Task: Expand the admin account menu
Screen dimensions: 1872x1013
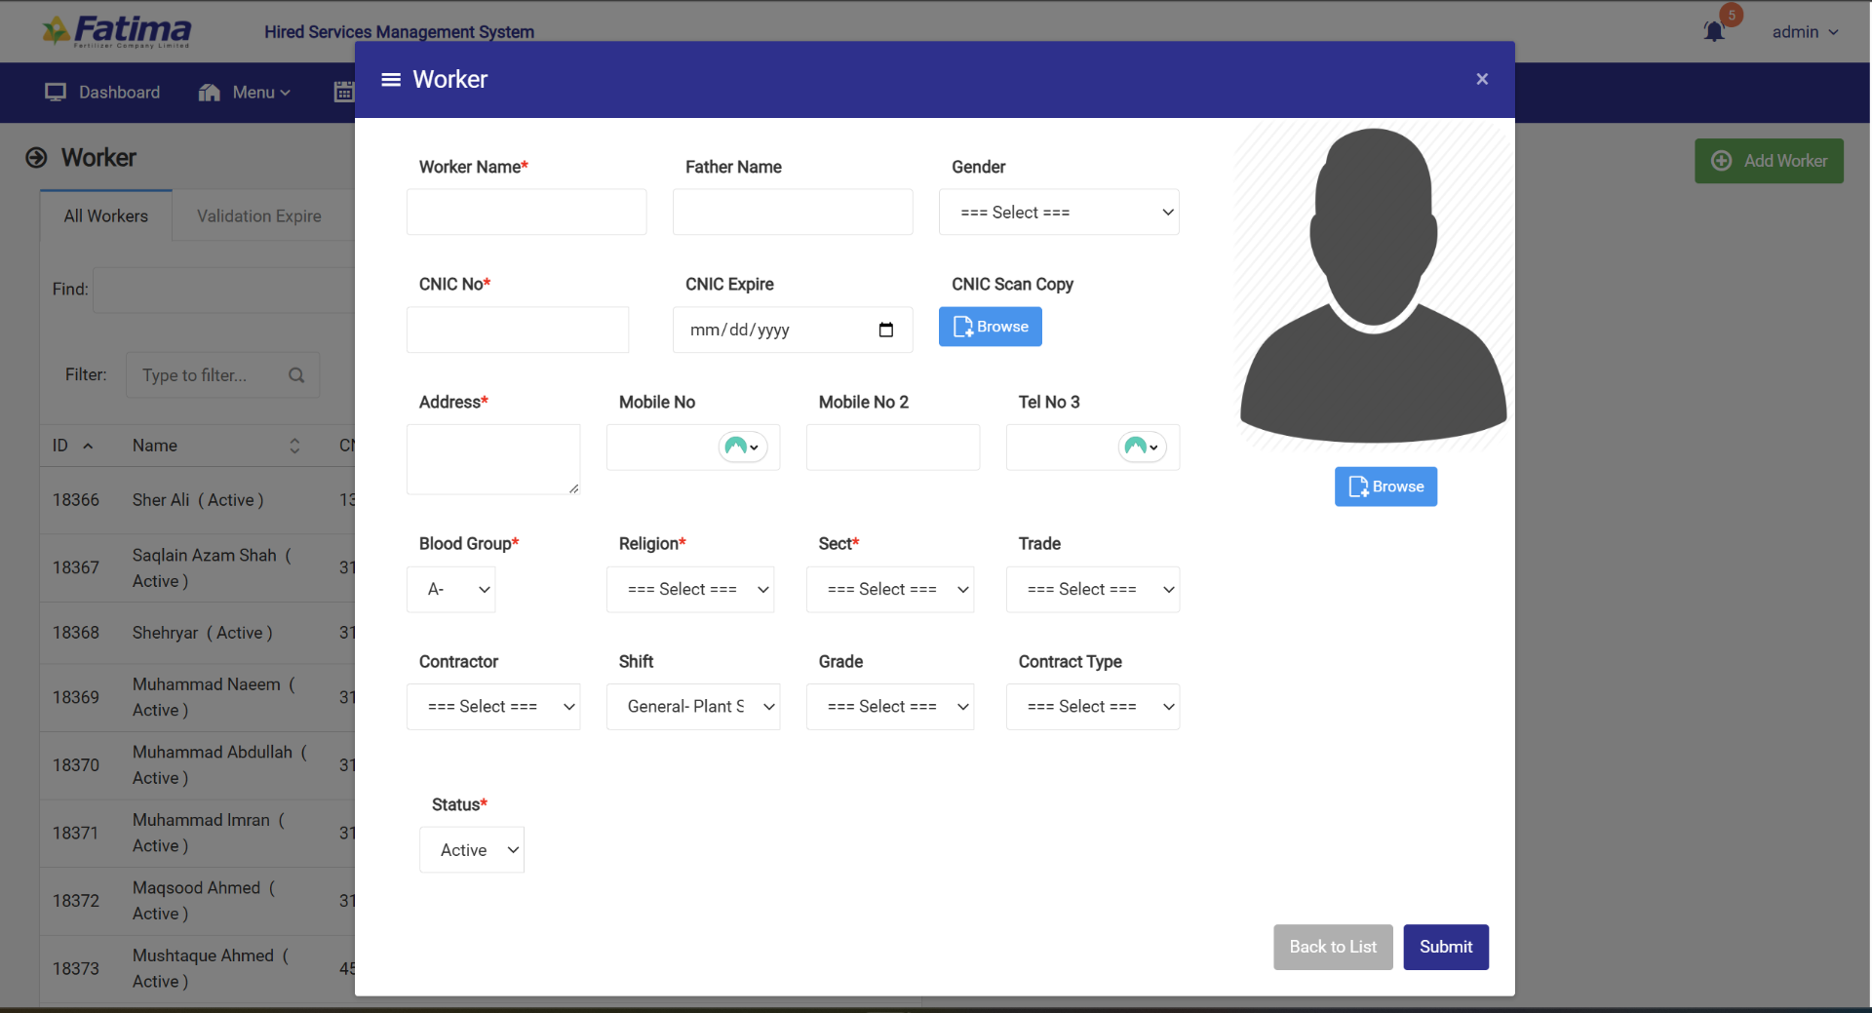Action: click(x=1803, y=31)
